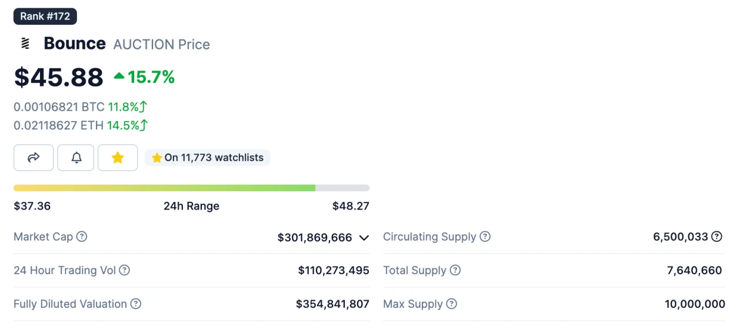The height and width of the screenshot is (333, 746).
Task: Click the Rank #172 badge
Action: tap(45, 16)
